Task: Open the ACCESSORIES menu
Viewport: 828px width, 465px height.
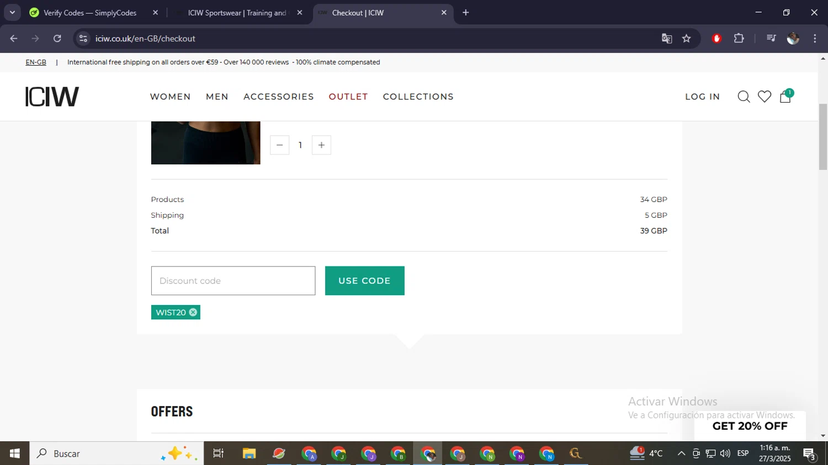Action: click(279, 97)
